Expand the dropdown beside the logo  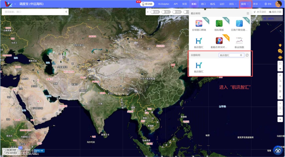[15, 4]
